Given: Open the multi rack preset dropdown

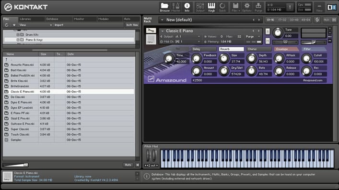Looking at the screenshot, I should click(x=162, y=20).
